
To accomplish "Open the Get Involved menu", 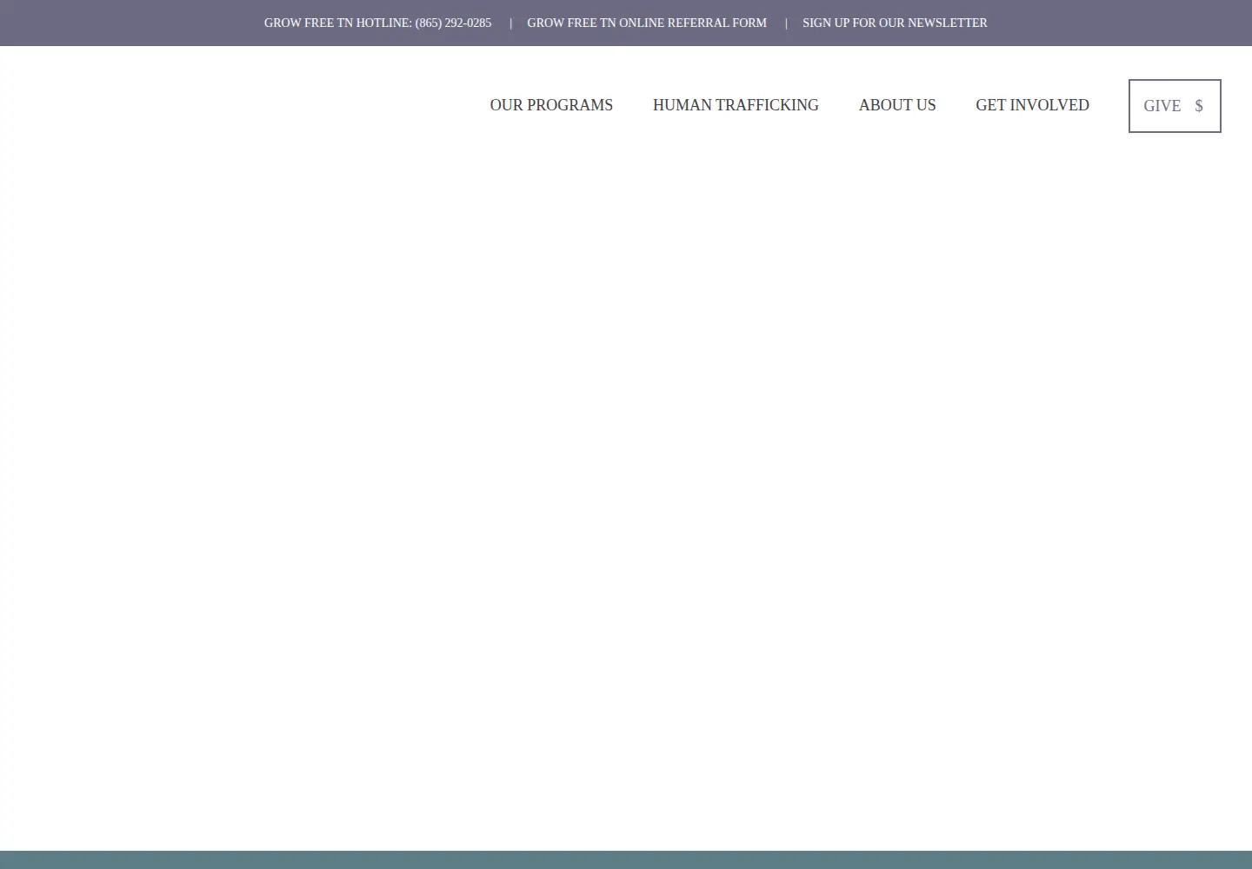I will click(1032, 105).
